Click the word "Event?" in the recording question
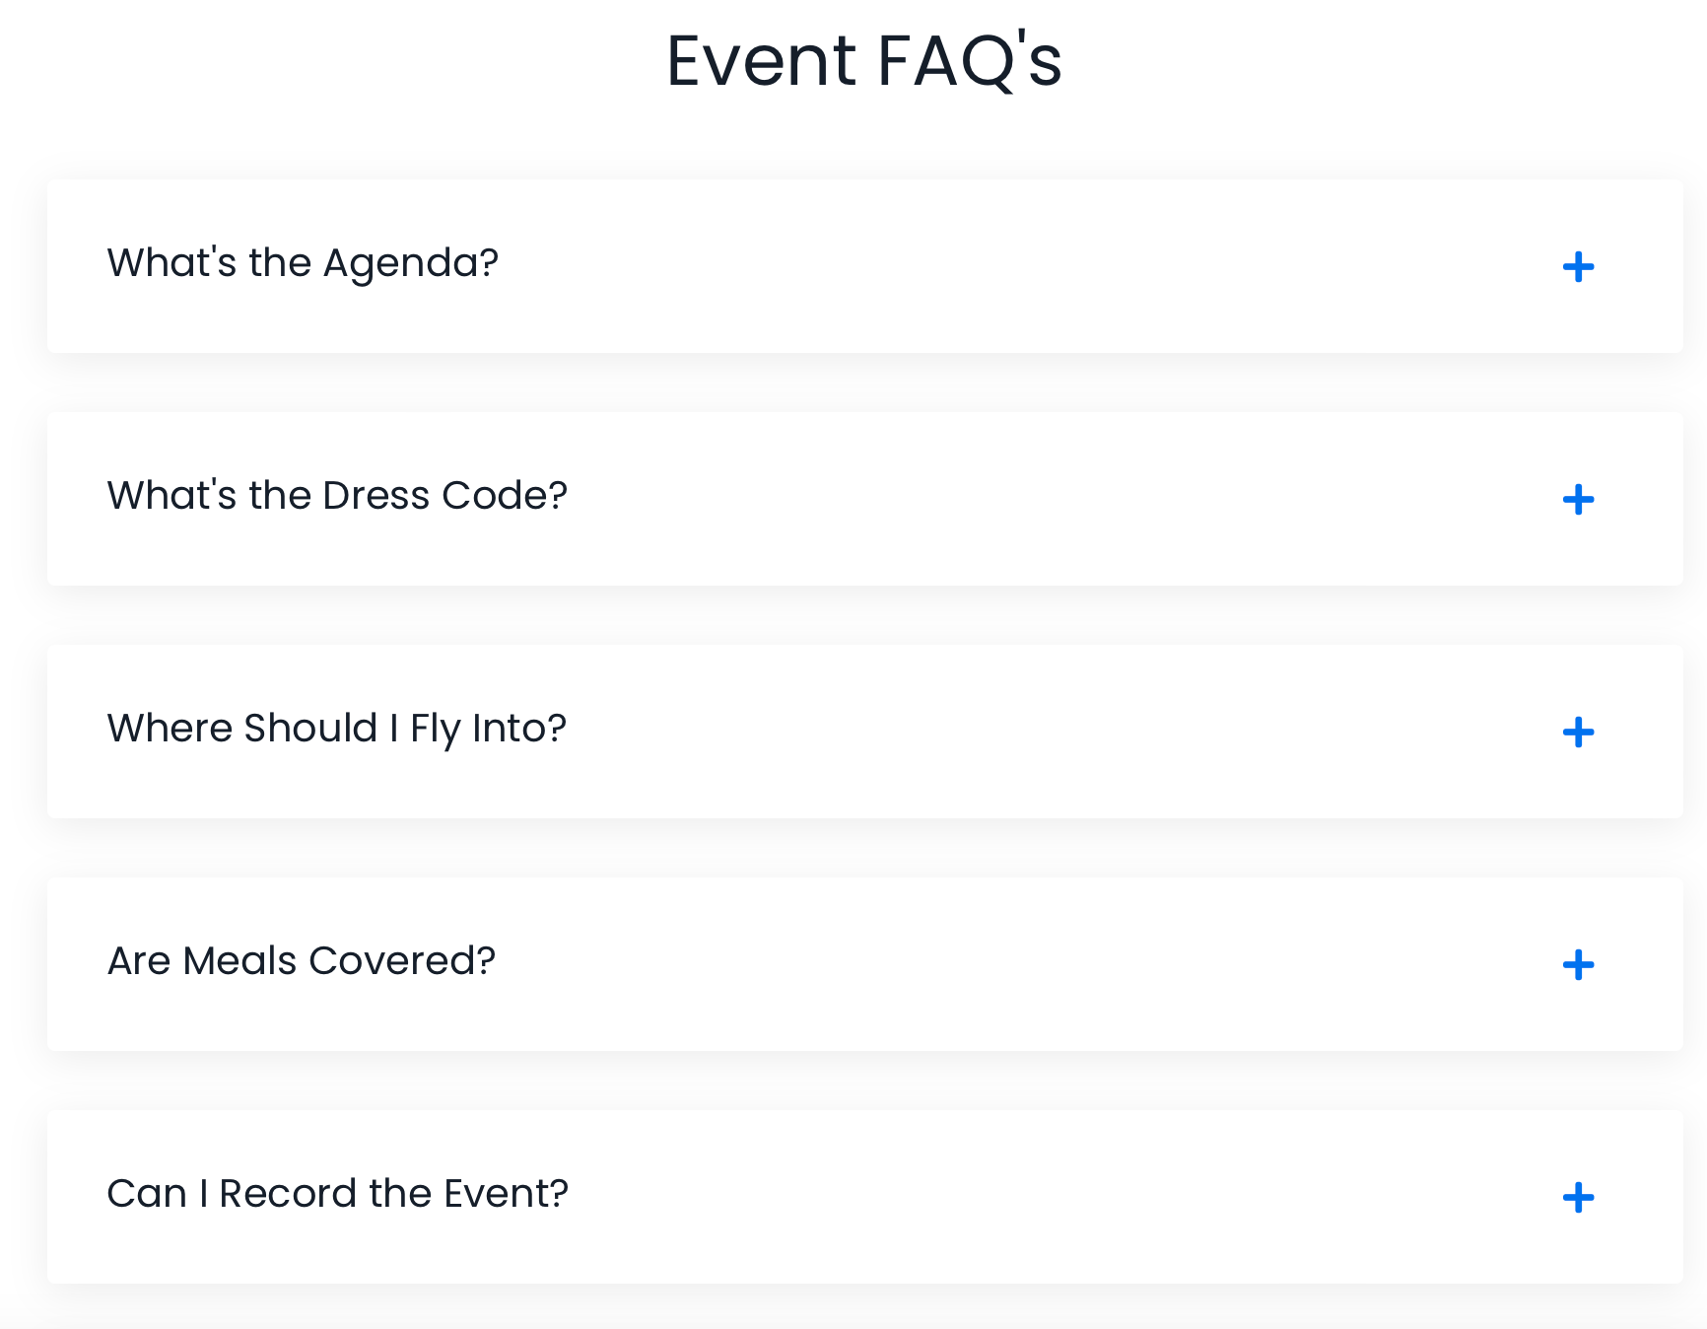The image size is (1707, 1329). [506, 1194]
